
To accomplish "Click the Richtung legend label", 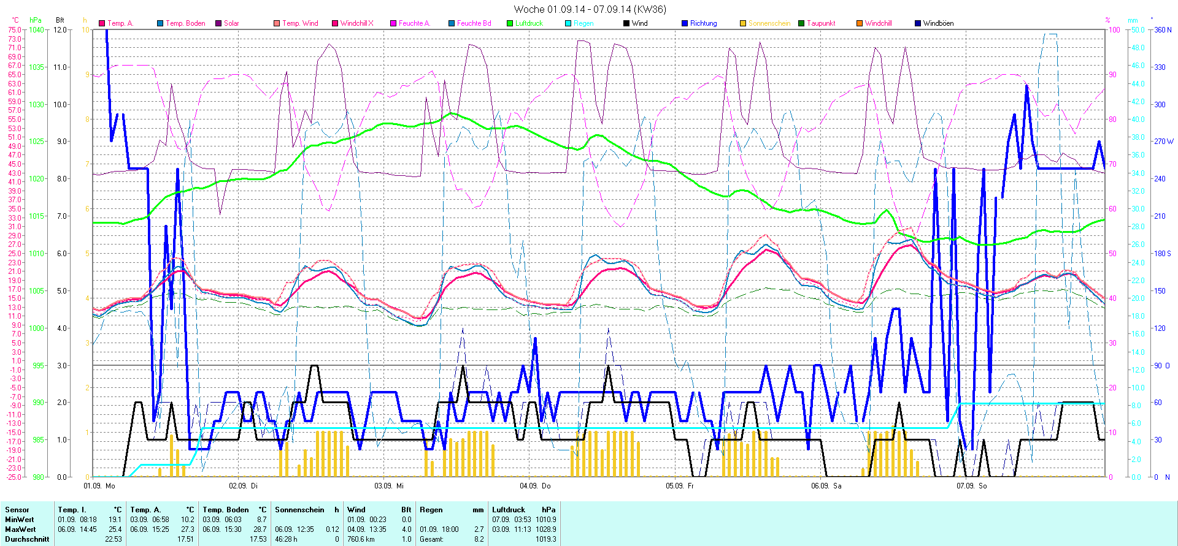I will pos(703,23).
